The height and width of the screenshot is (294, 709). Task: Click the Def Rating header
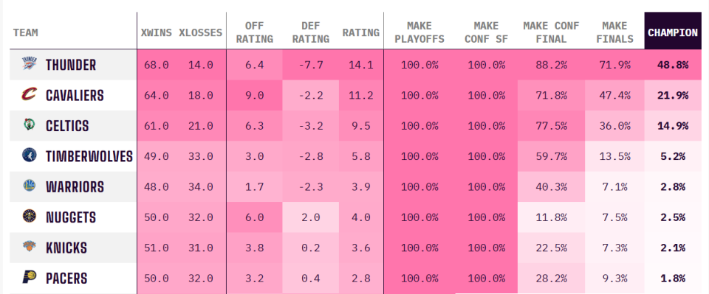click(311, 32)
